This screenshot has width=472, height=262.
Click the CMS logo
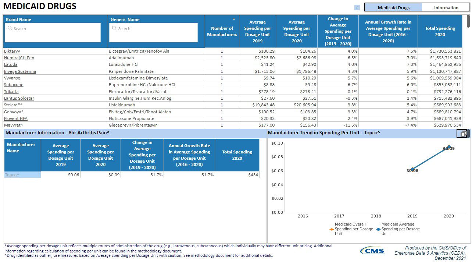373,251
